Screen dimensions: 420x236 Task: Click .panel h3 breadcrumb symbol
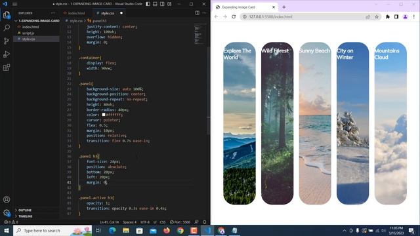(99, 21)
